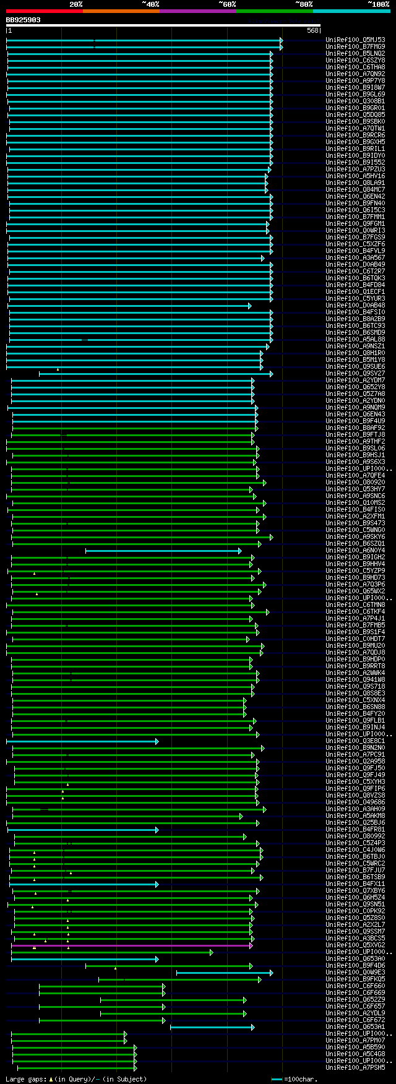Viewport: 396px width, 1084px height.
Task: Select the UniRef100_B9N2N0 label
Action: [355, 748]
